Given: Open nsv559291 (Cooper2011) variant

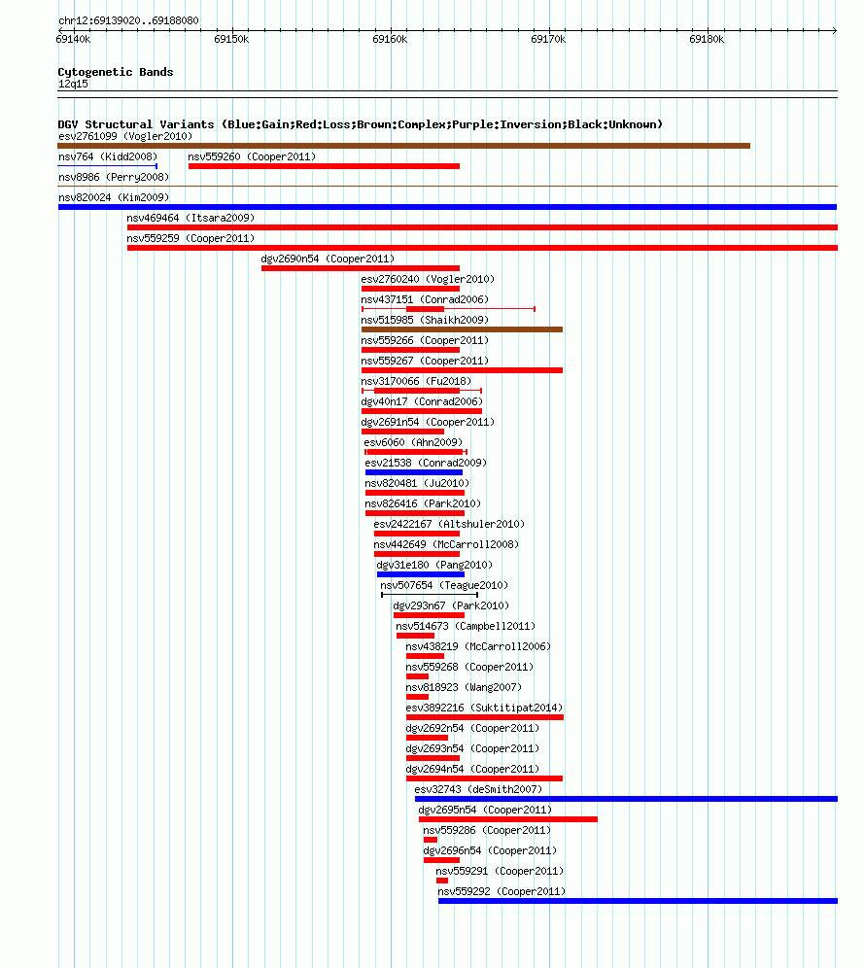Looking at the screenshot, I should (500, 871).
